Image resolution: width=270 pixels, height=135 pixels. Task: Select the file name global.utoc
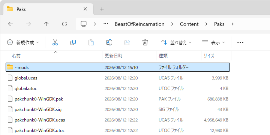26,88
